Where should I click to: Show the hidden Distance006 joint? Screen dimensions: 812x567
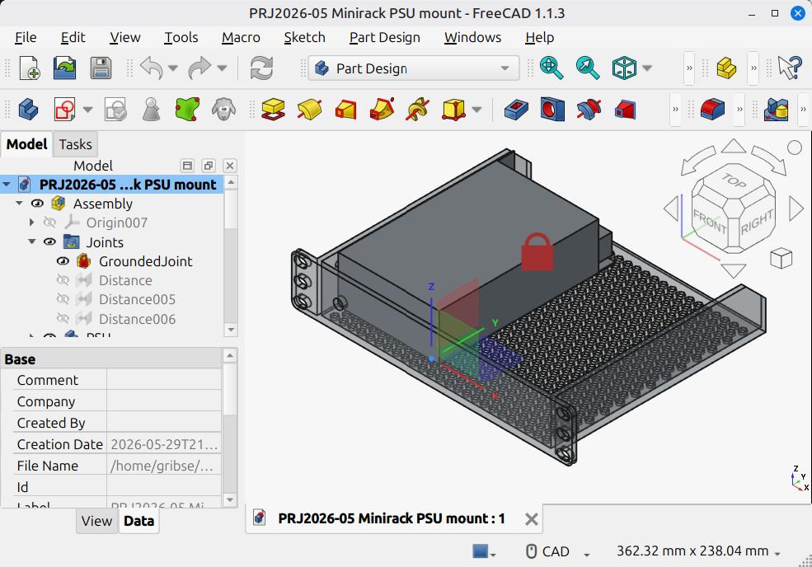[x=63, y=318]
